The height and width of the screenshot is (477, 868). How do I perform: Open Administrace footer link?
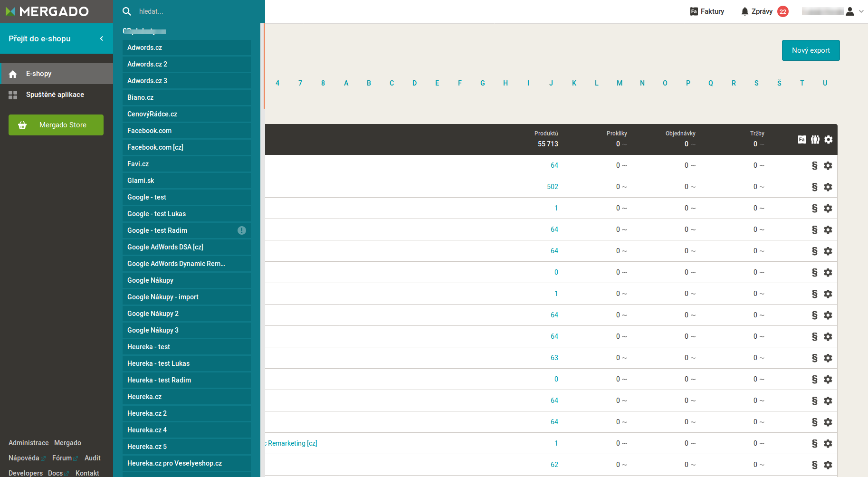(29, 443)
